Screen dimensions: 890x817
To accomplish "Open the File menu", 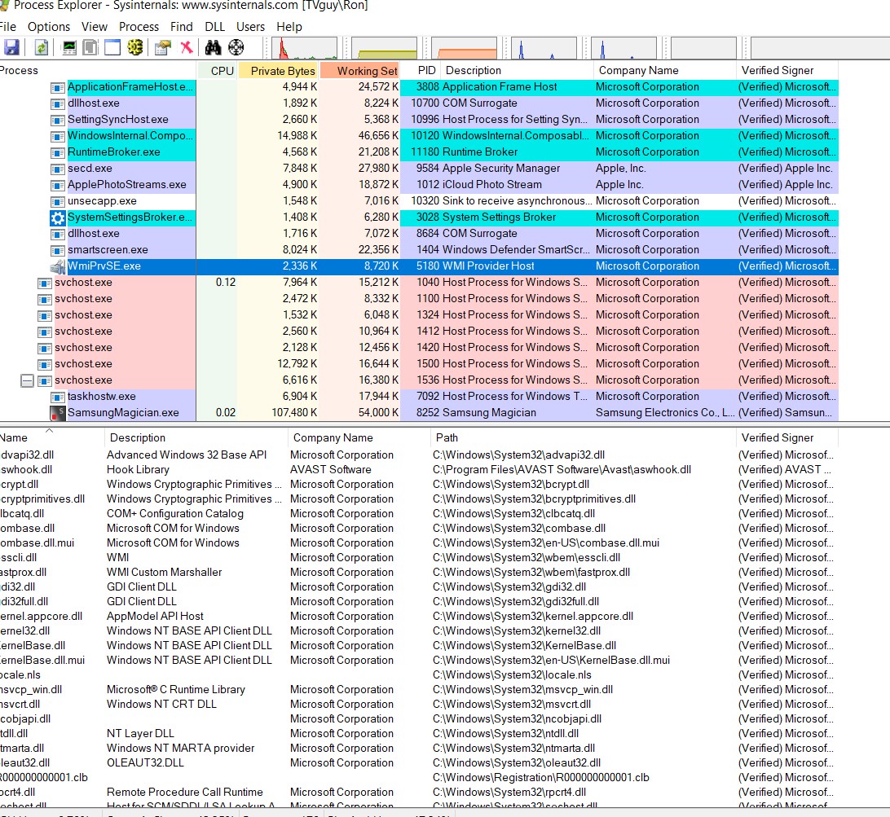I will coord(8,27).
